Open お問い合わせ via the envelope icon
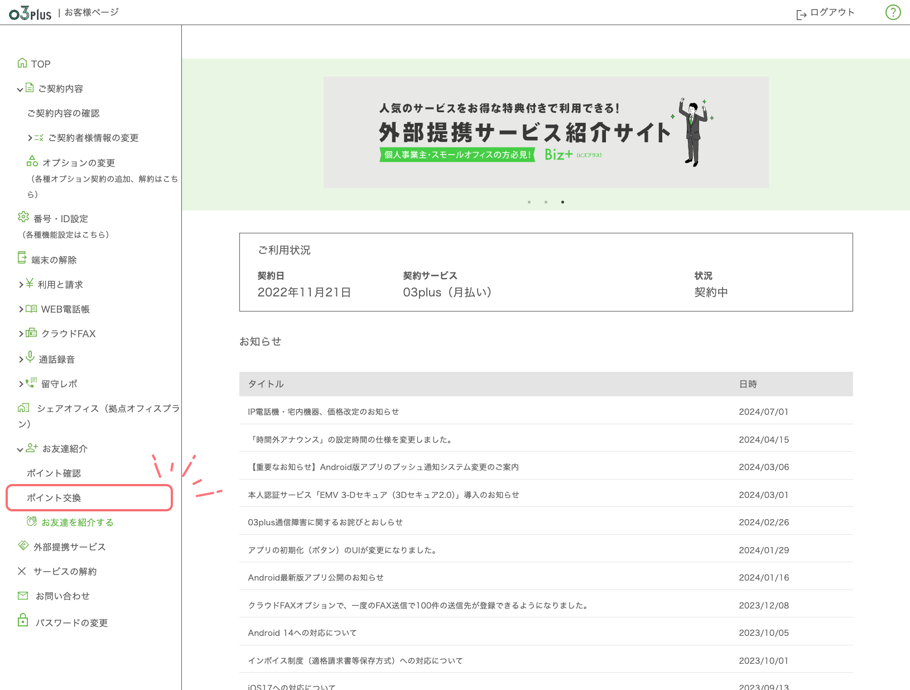The width and height of the screenshot is (910, 690). point(22,596)
